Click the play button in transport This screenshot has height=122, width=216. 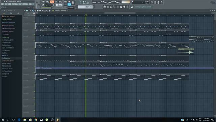[47, 5]
